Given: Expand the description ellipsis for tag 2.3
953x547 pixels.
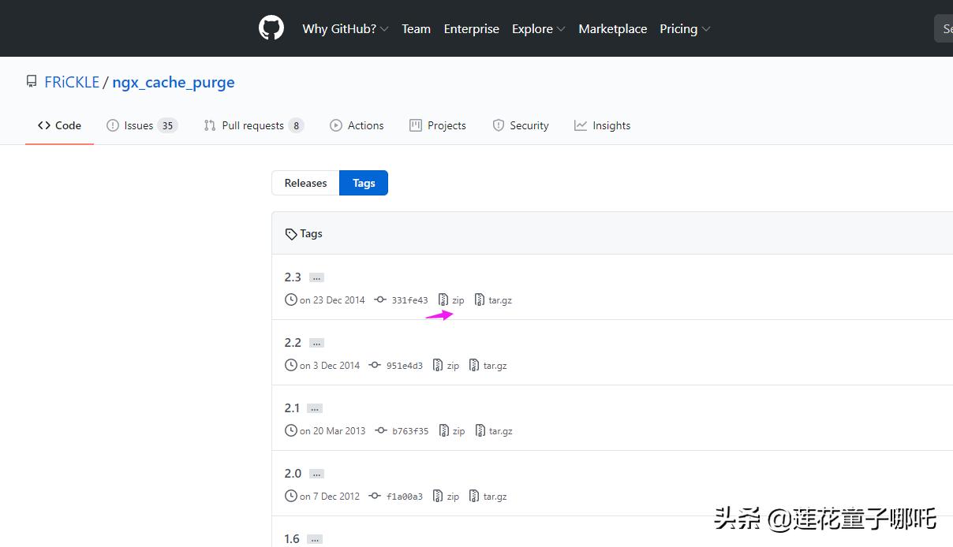Looking at the screenshot, I should 316,277.
